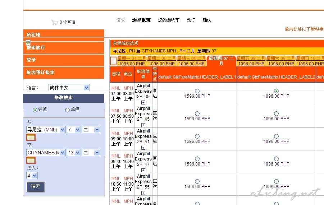Choose 1096.00 PHP fare for 09:40 flight
The height and width of the screenshot is (205, 324).
(x=276, y=159)
